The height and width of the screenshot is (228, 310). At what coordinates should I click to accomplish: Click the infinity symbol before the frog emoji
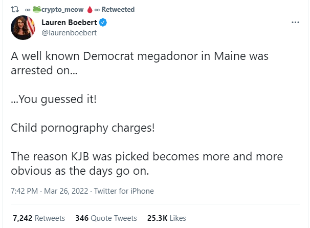pos(28,9)
